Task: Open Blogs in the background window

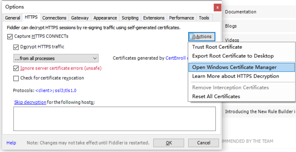Action: pyautogui.click(x=231, y=26)
